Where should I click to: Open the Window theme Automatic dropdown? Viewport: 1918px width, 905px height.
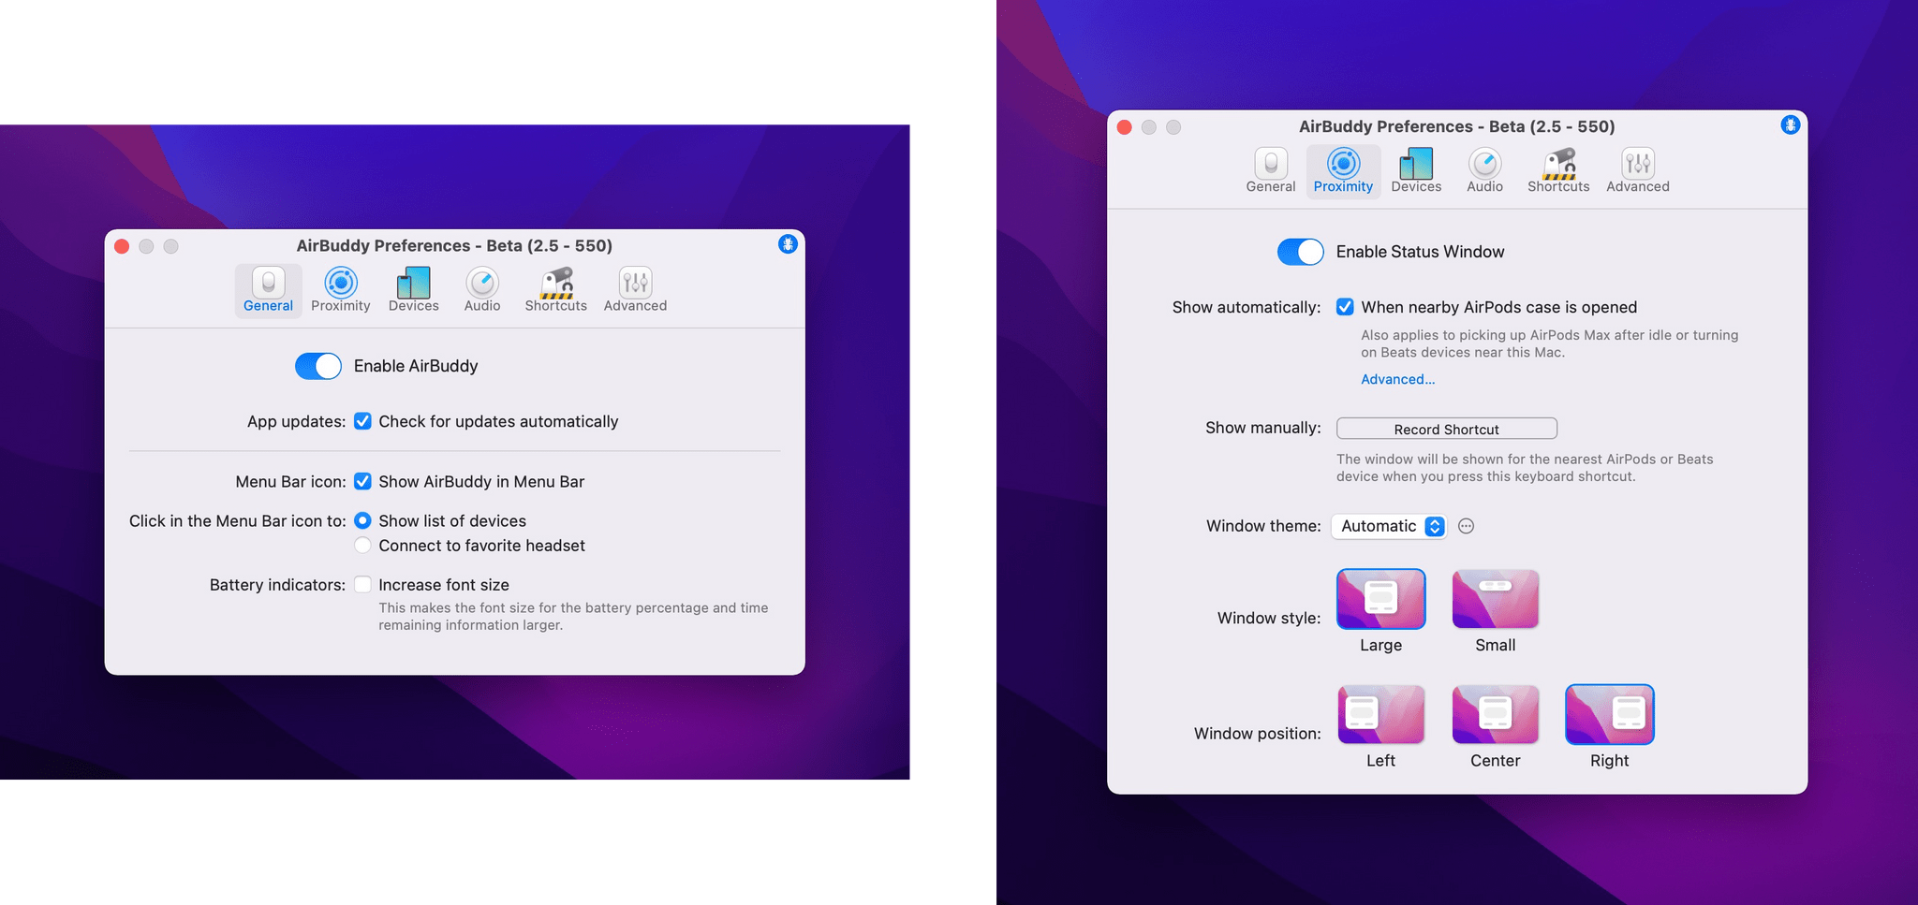[x=1389, y=526]
